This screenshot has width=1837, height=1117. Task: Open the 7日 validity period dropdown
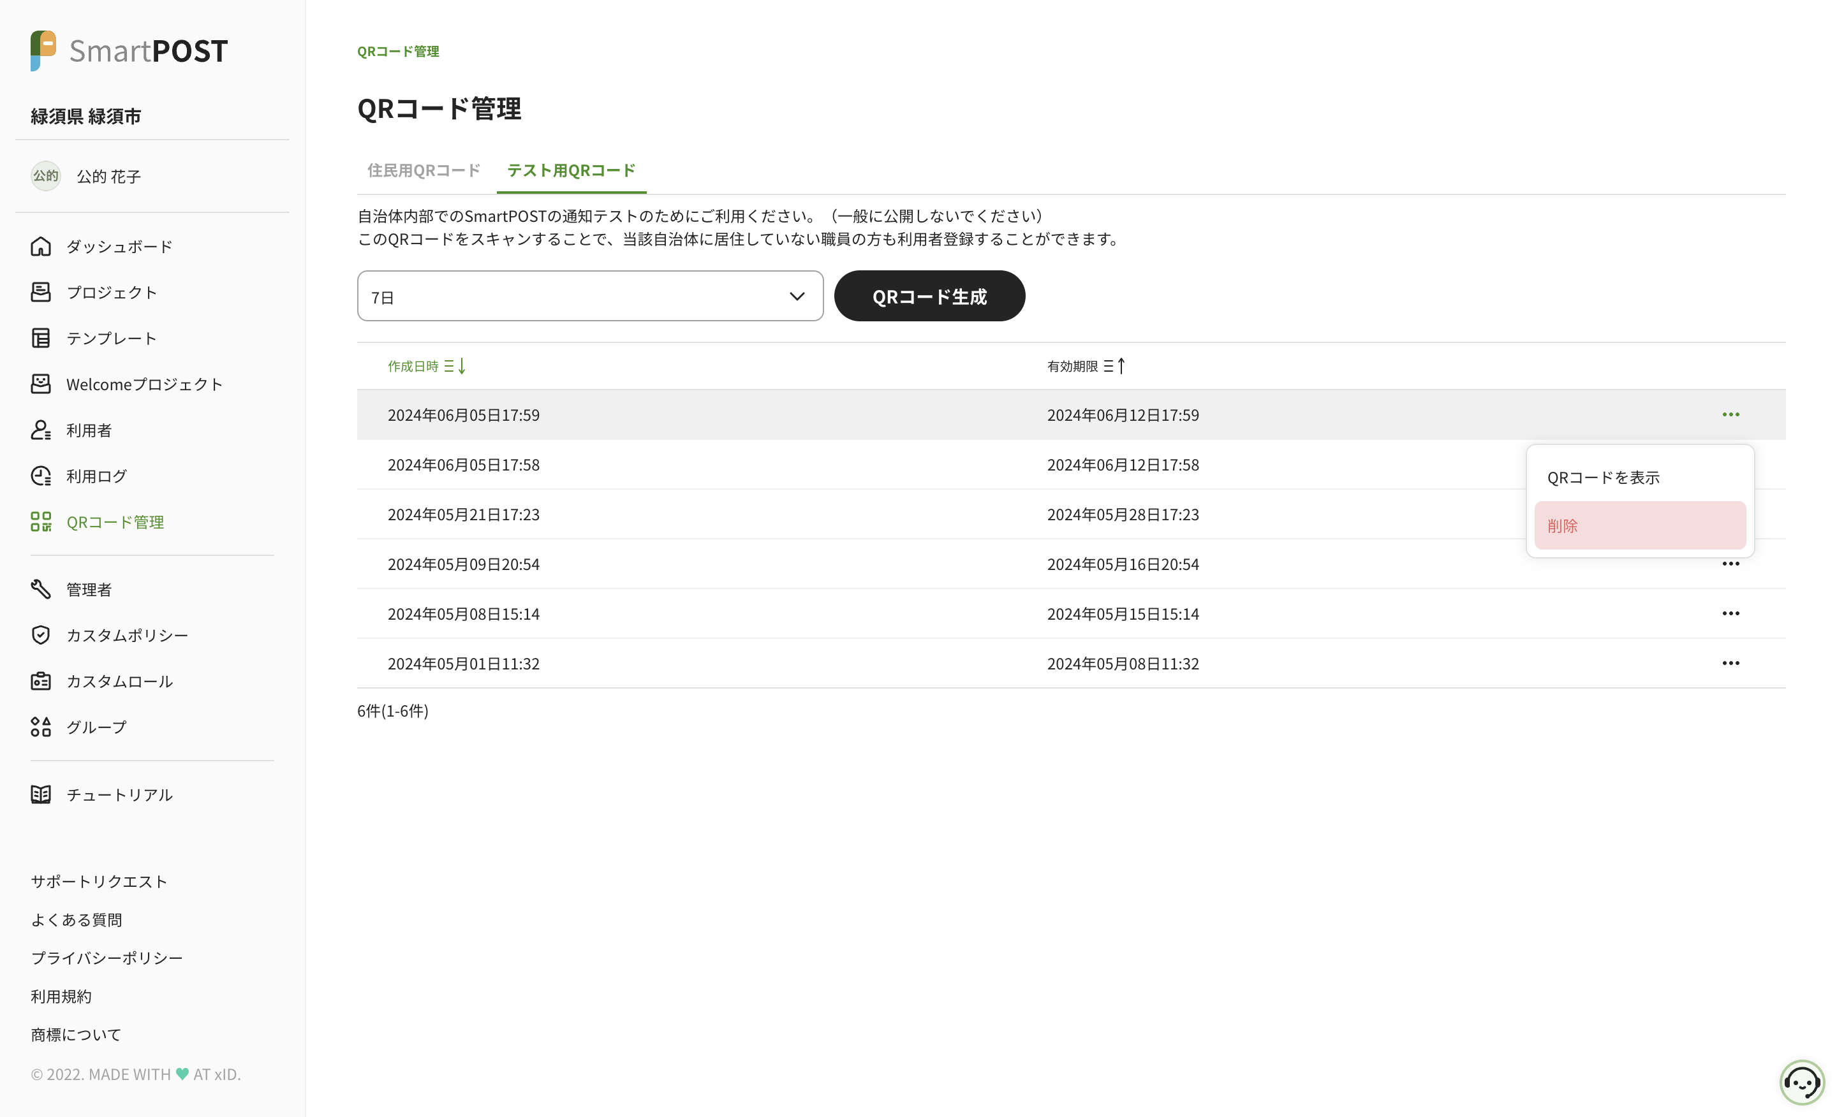(591, 296)
